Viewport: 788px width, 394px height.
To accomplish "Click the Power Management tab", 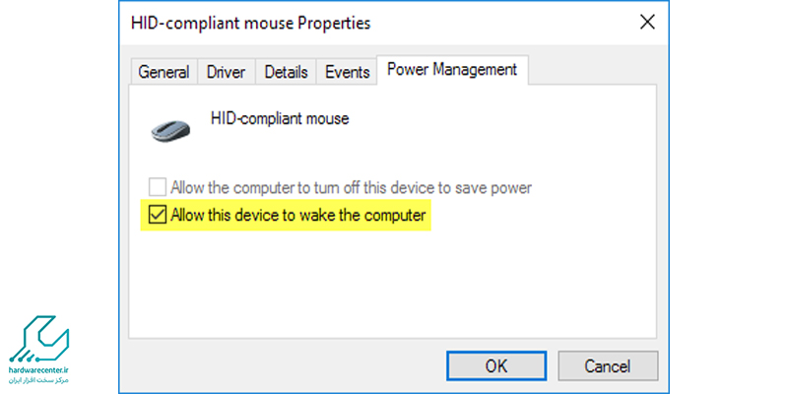I will 452,69.
